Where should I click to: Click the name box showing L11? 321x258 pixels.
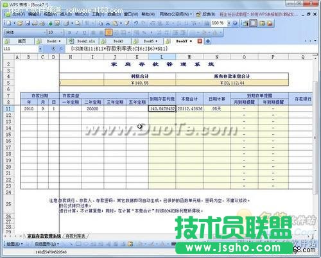pos(21,49)
